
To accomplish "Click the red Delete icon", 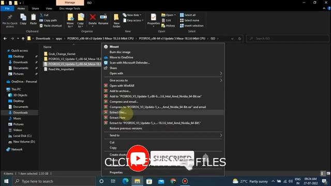I will coord(93,17).
